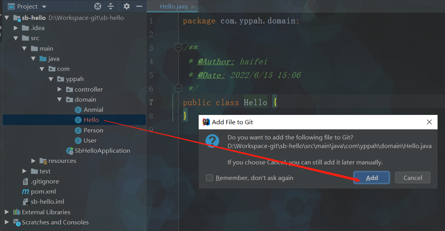
Task: Expand External Libraries node
Action: click(7, 212)
